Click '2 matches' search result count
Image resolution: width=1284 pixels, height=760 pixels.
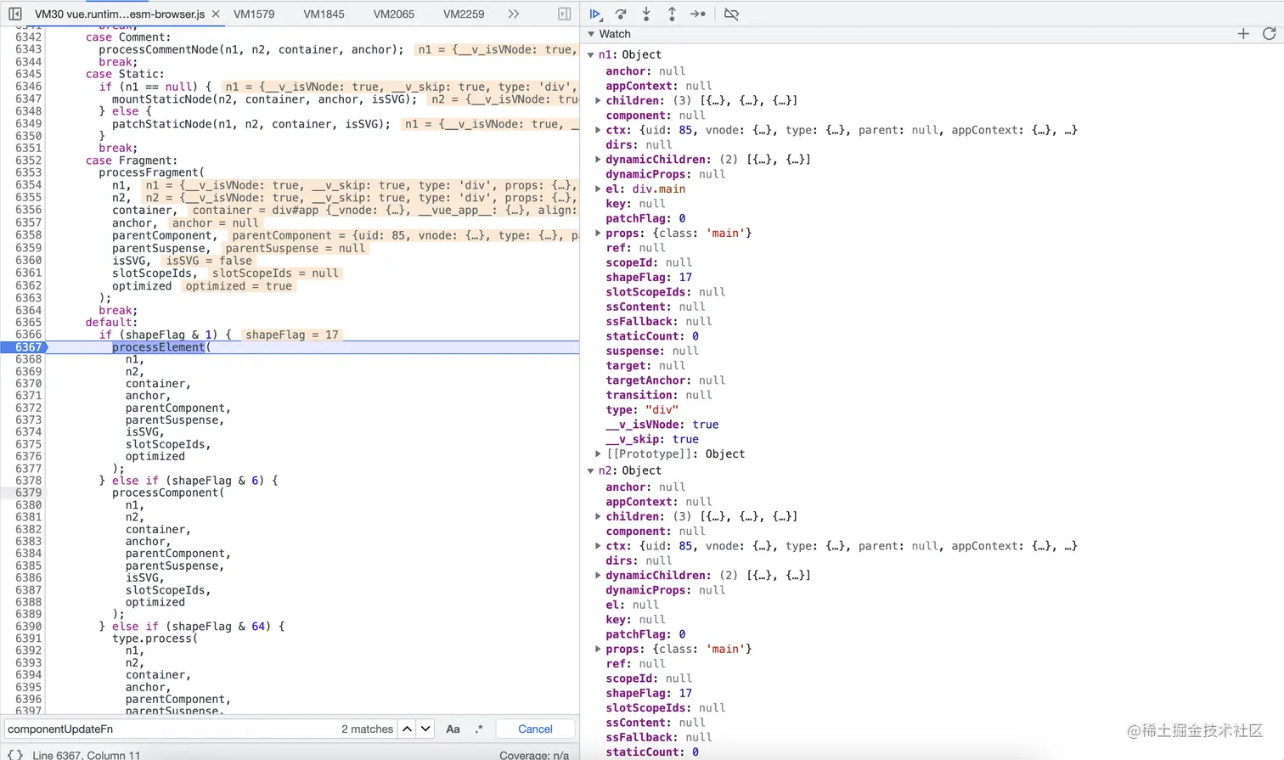367,729
